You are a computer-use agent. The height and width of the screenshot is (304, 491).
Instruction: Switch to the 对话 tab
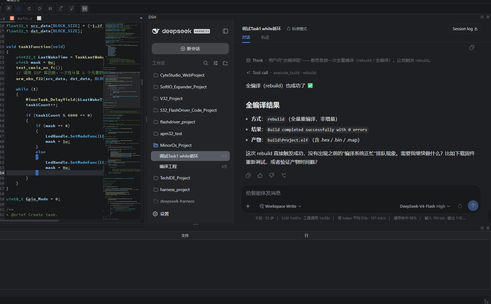pos(246,37)
